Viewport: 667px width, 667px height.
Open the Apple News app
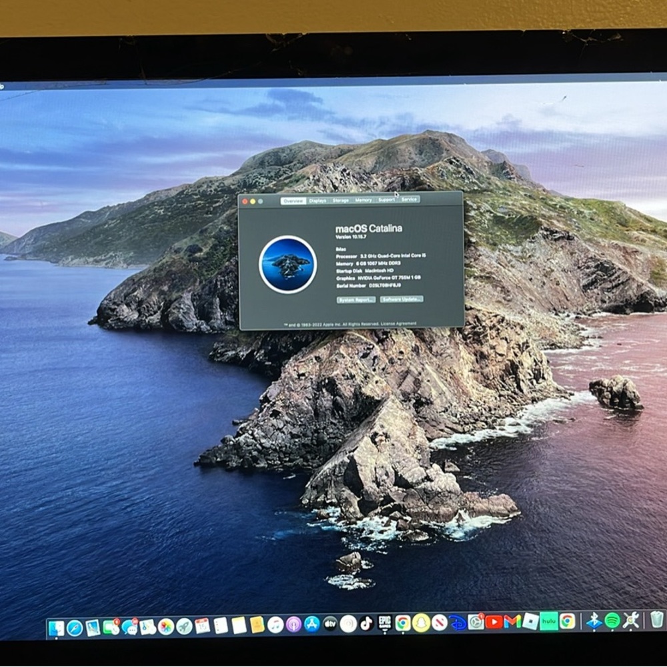coord(440,623)
